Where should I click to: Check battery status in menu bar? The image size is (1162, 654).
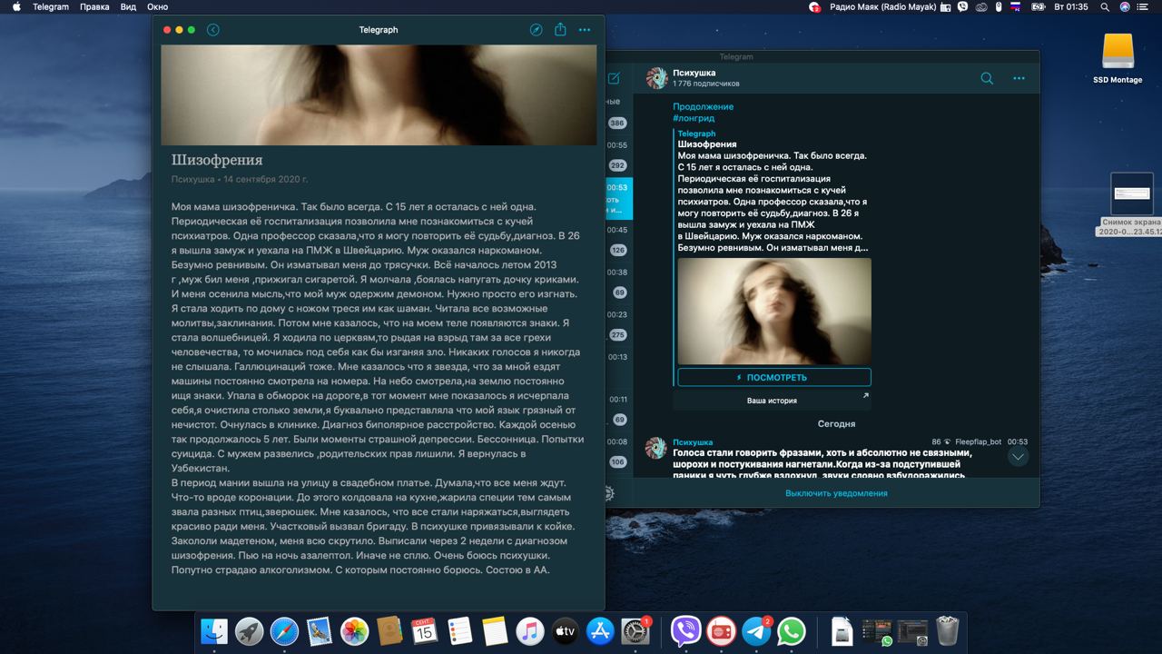(1038, 6)
